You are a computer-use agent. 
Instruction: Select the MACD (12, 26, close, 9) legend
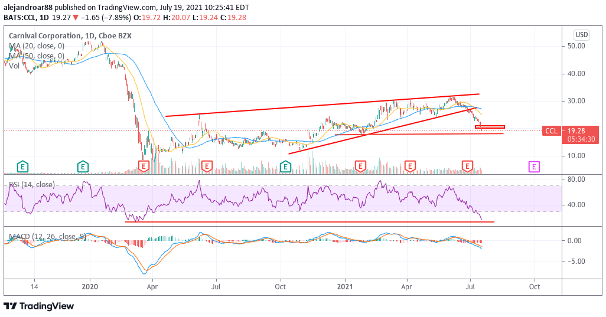point(47,236)
